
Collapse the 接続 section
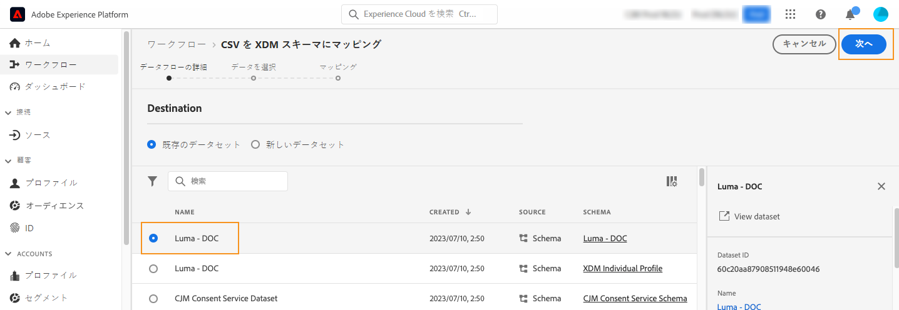coord(9,112)
